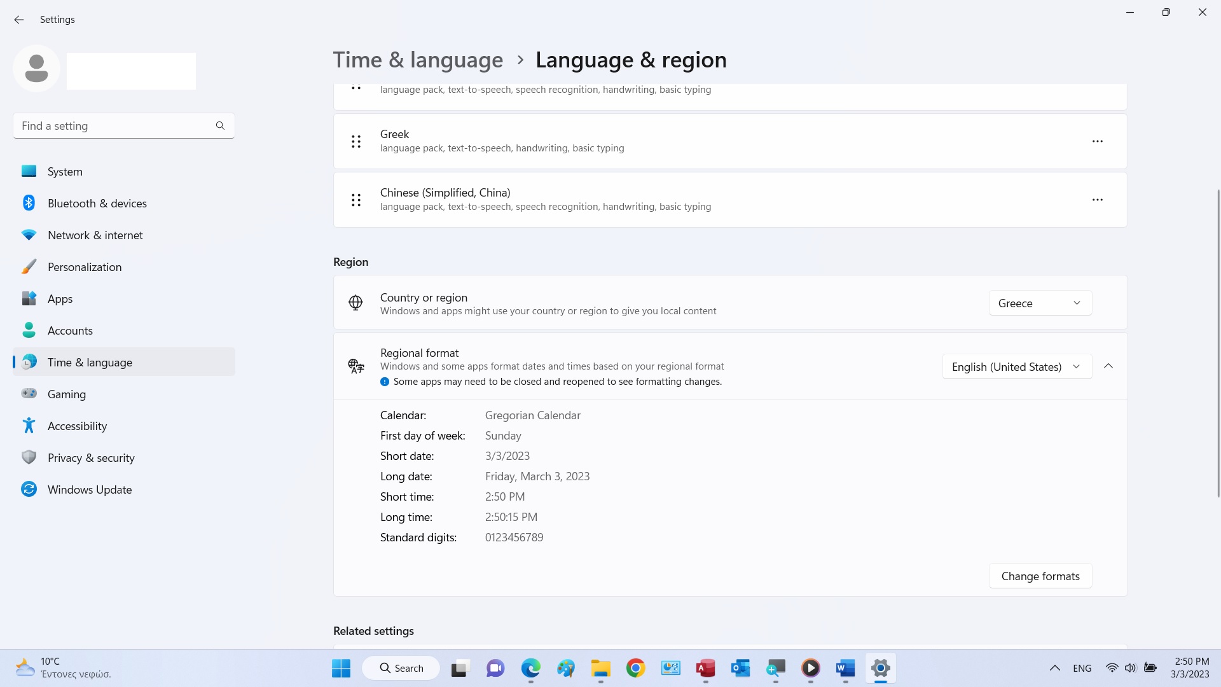Click the ENG input language indicator
This screenshot has width=1221, height=687.
click(x=1082, y=668)
